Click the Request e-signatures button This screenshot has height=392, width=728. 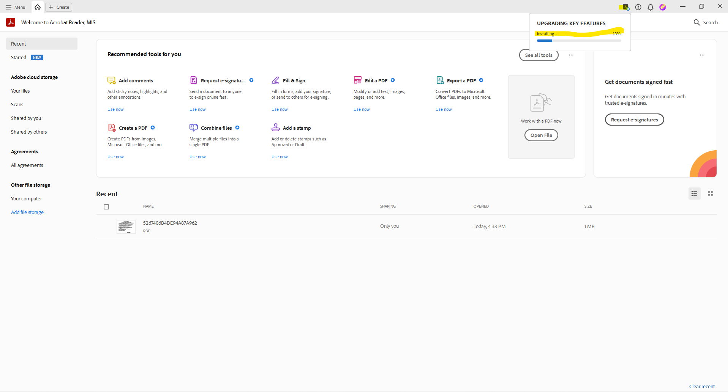634,120
